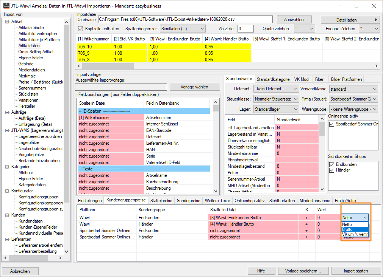Viewport: 383px width, 277px height.
Task: Select Brutto in the open dropdown list
Action: pos(355,229)
